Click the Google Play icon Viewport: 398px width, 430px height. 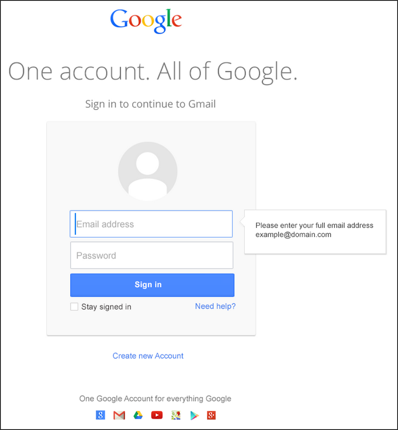194,415
